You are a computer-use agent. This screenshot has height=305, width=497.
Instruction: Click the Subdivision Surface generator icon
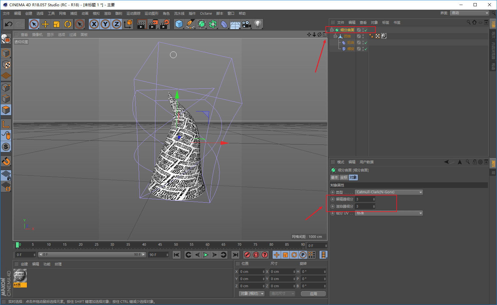202,24
